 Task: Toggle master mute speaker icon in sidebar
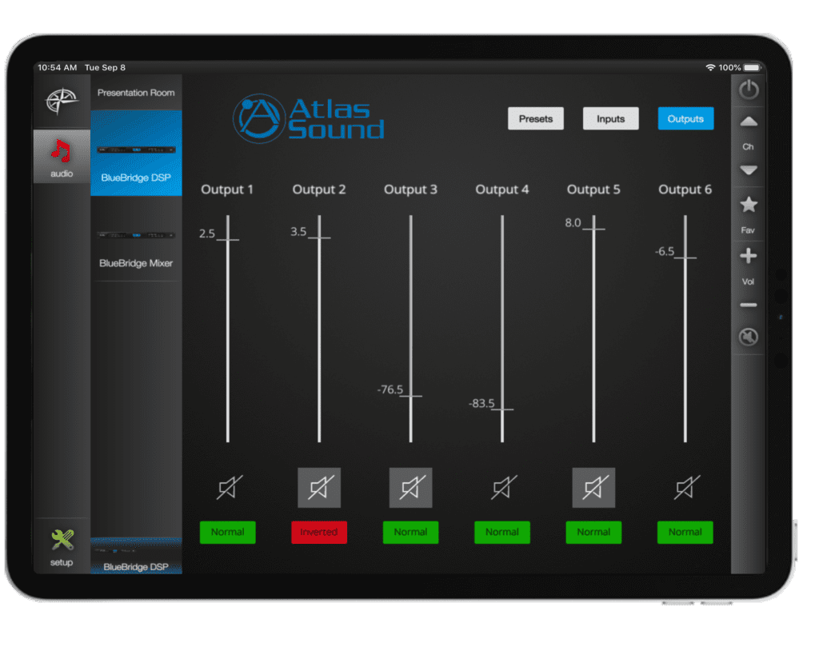click(749, 337)
